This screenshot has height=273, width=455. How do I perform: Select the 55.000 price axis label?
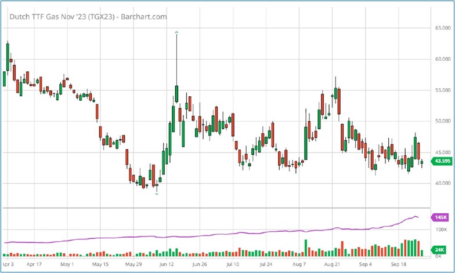(442, 90)
